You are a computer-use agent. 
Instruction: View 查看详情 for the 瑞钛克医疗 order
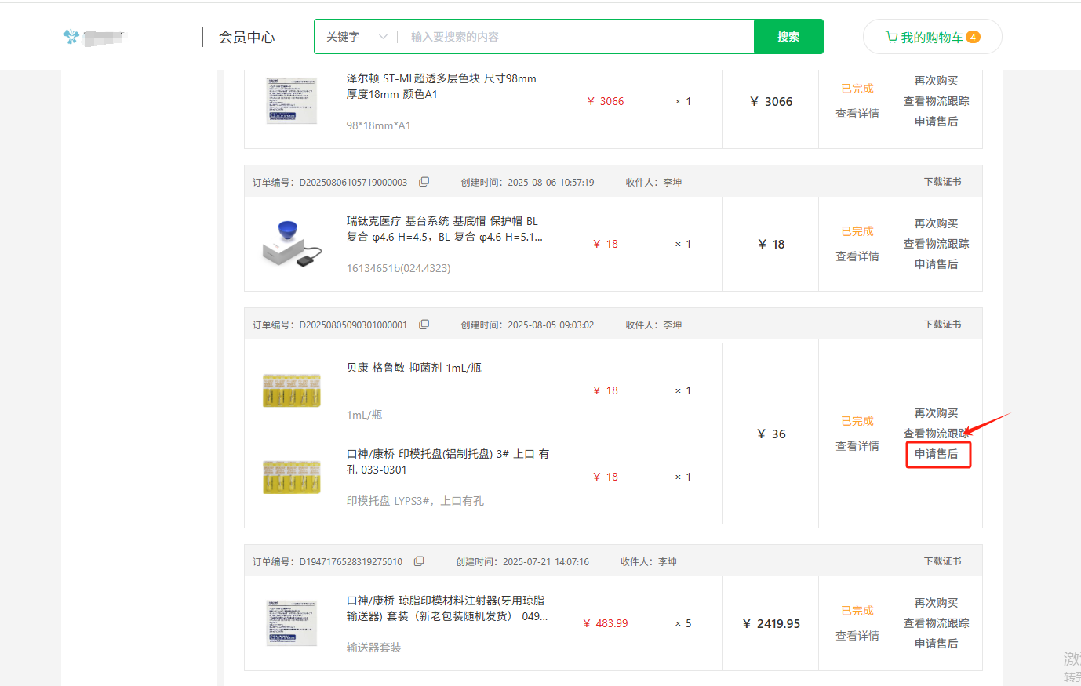click(857, 256)
